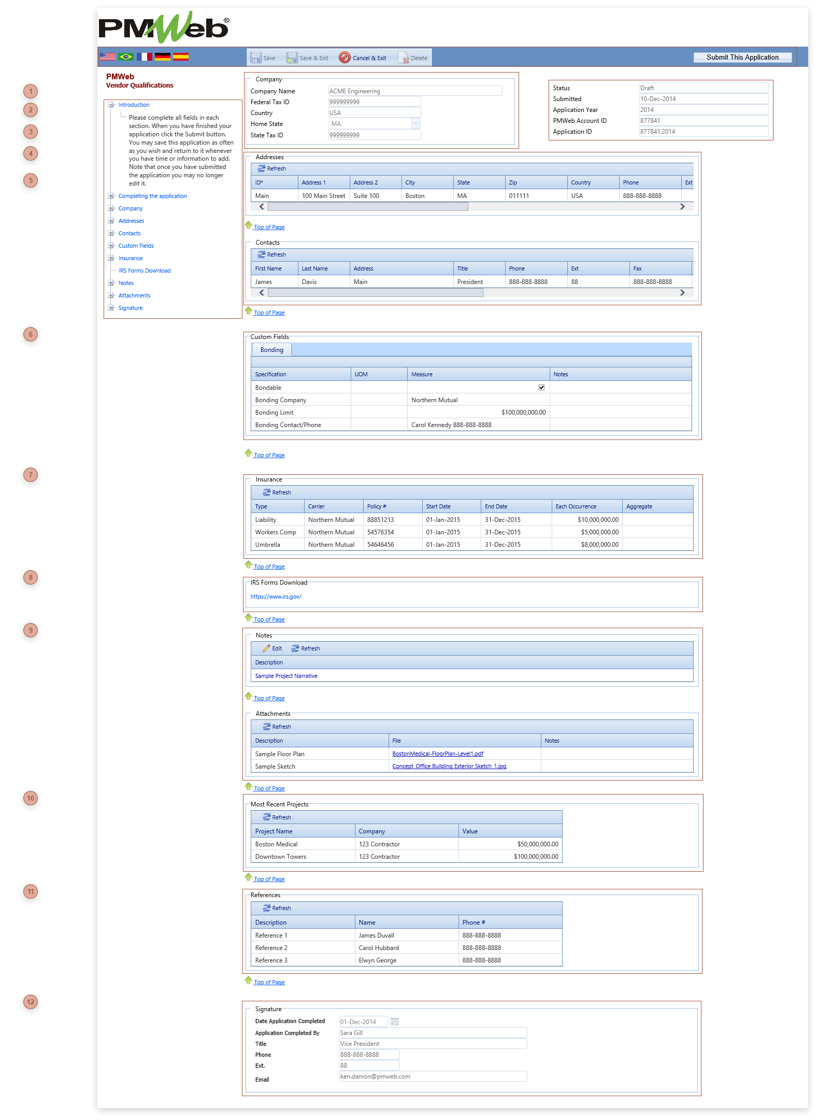Viewport: 818px width, 1120px height.
Task: Click the Federal Tax ID field
Action: pos(374,102)
